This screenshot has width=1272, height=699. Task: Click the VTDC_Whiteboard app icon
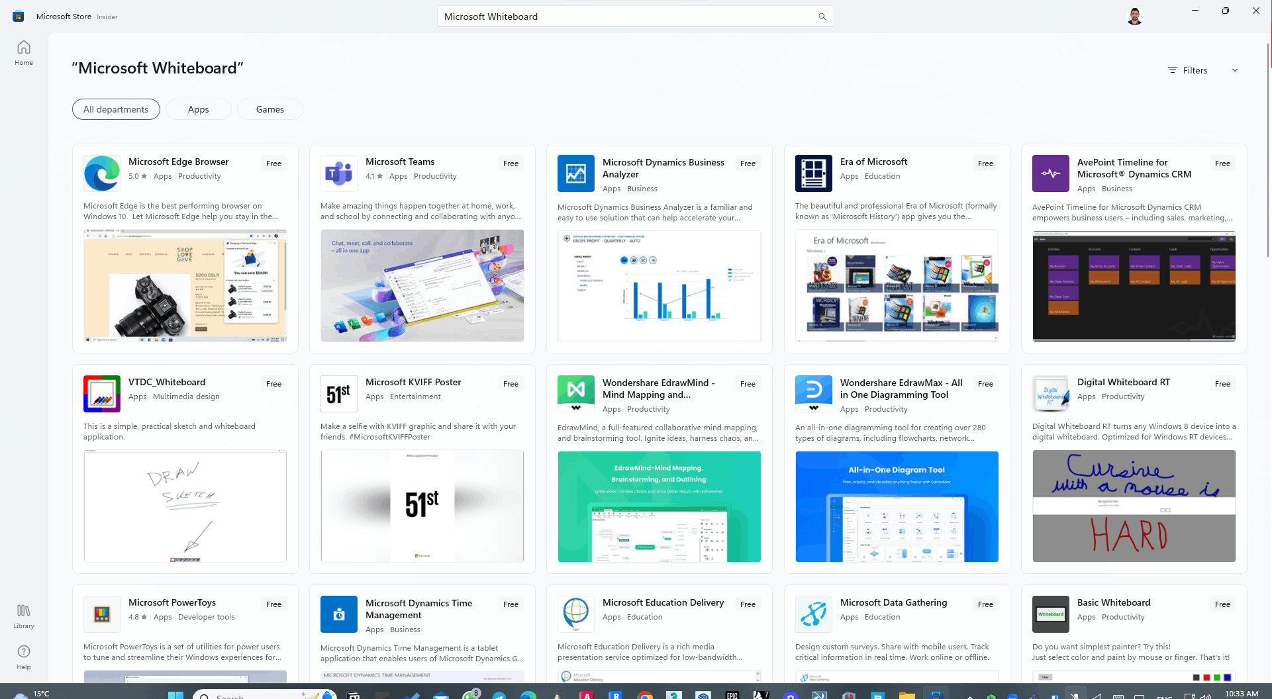[102, 394]
